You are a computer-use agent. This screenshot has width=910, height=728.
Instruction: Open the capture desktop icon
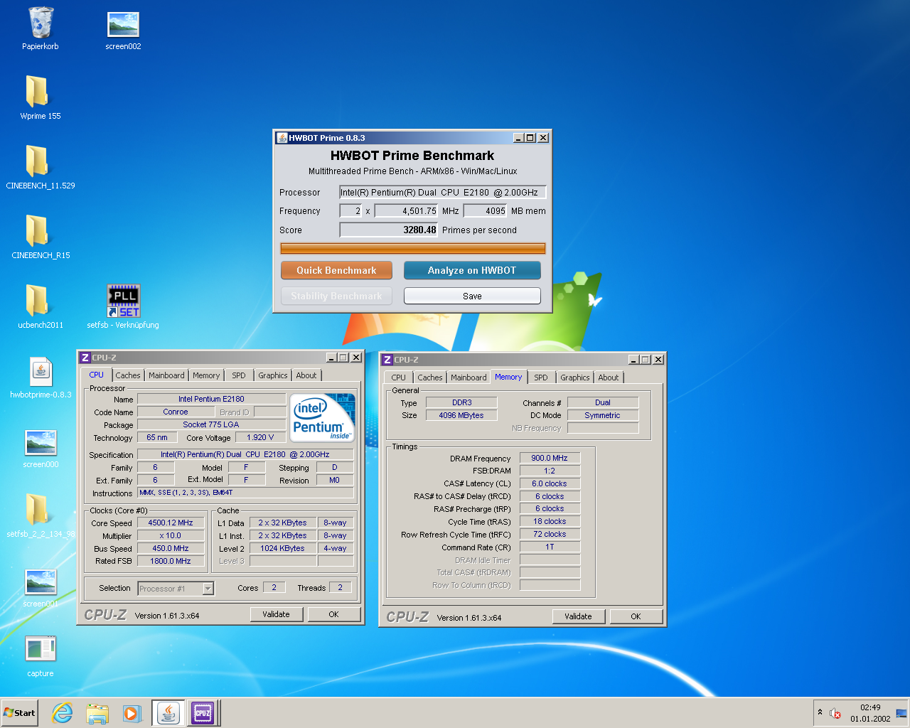click(x=41, y=655)
